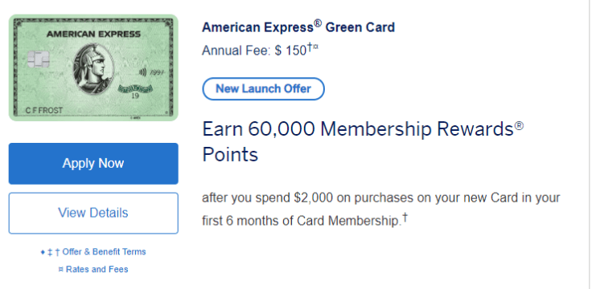
Task: Click the dagger footnote after $150 annual fee
Action: click(x=310, y=47)
